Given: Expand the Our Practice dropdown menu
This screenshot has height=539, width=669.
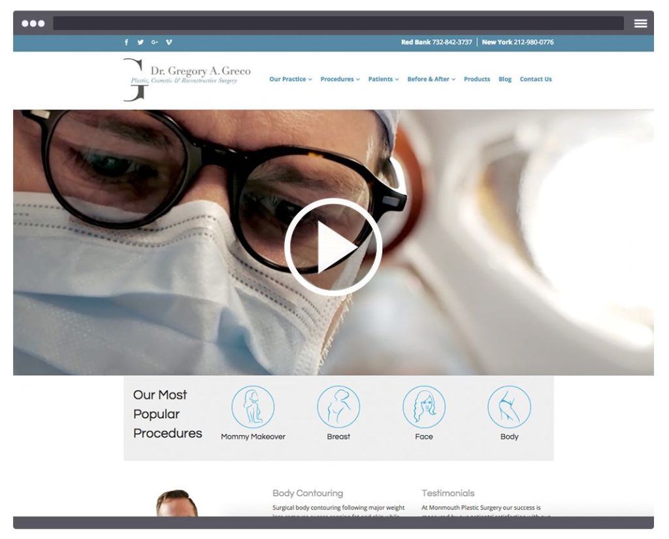Looking at the screenshot, I should coord(291,79).
